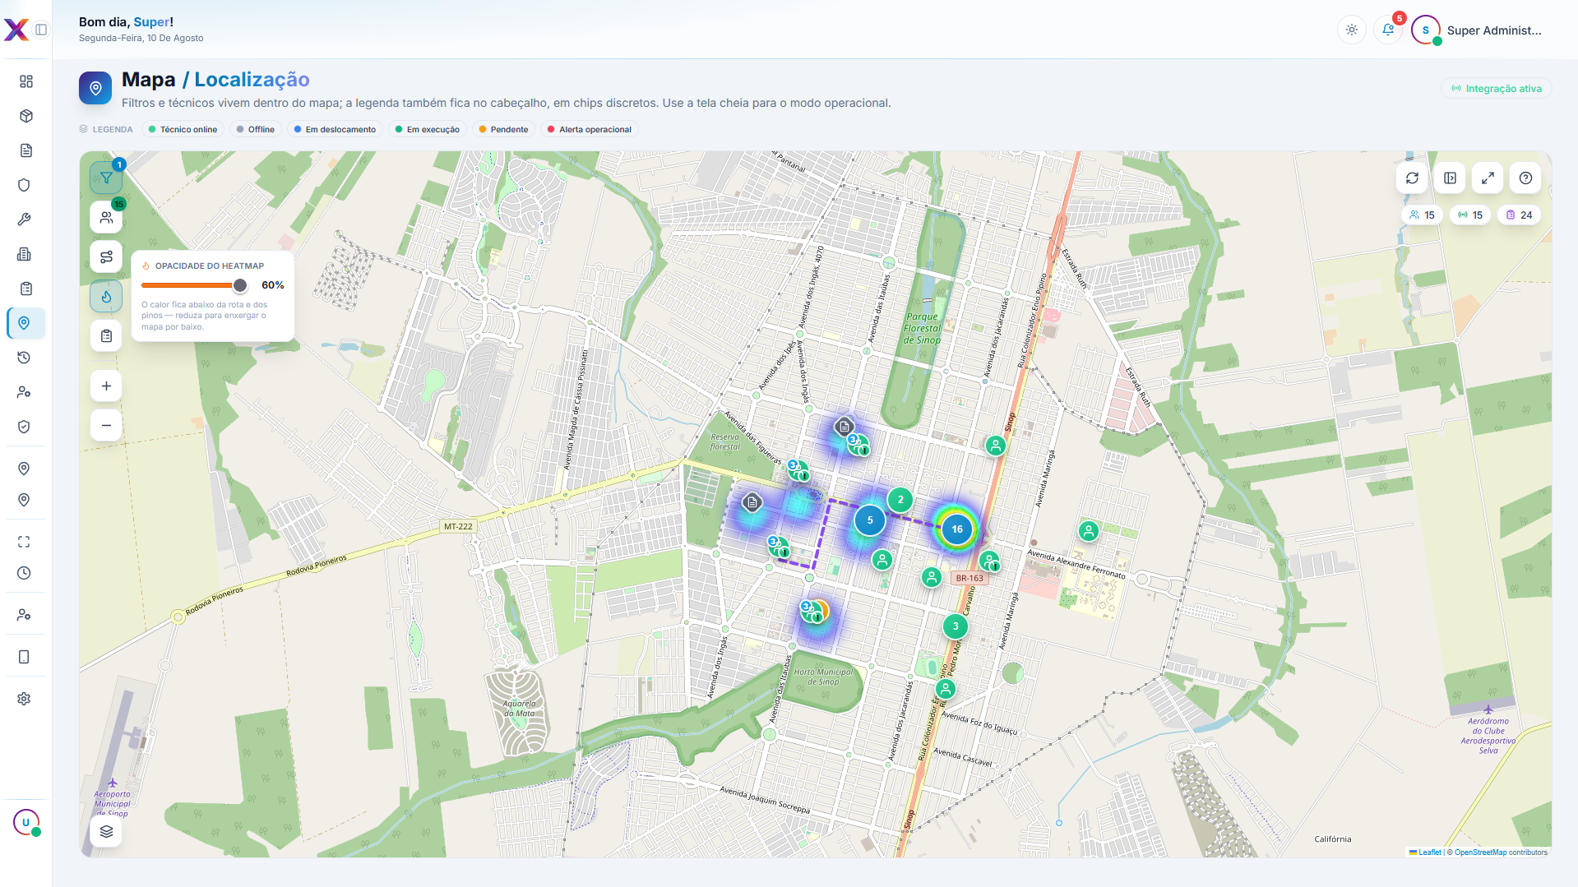Expand the map to fullscreen
This screenshot has width=1578, height=887.
[x=1488, y=178]
